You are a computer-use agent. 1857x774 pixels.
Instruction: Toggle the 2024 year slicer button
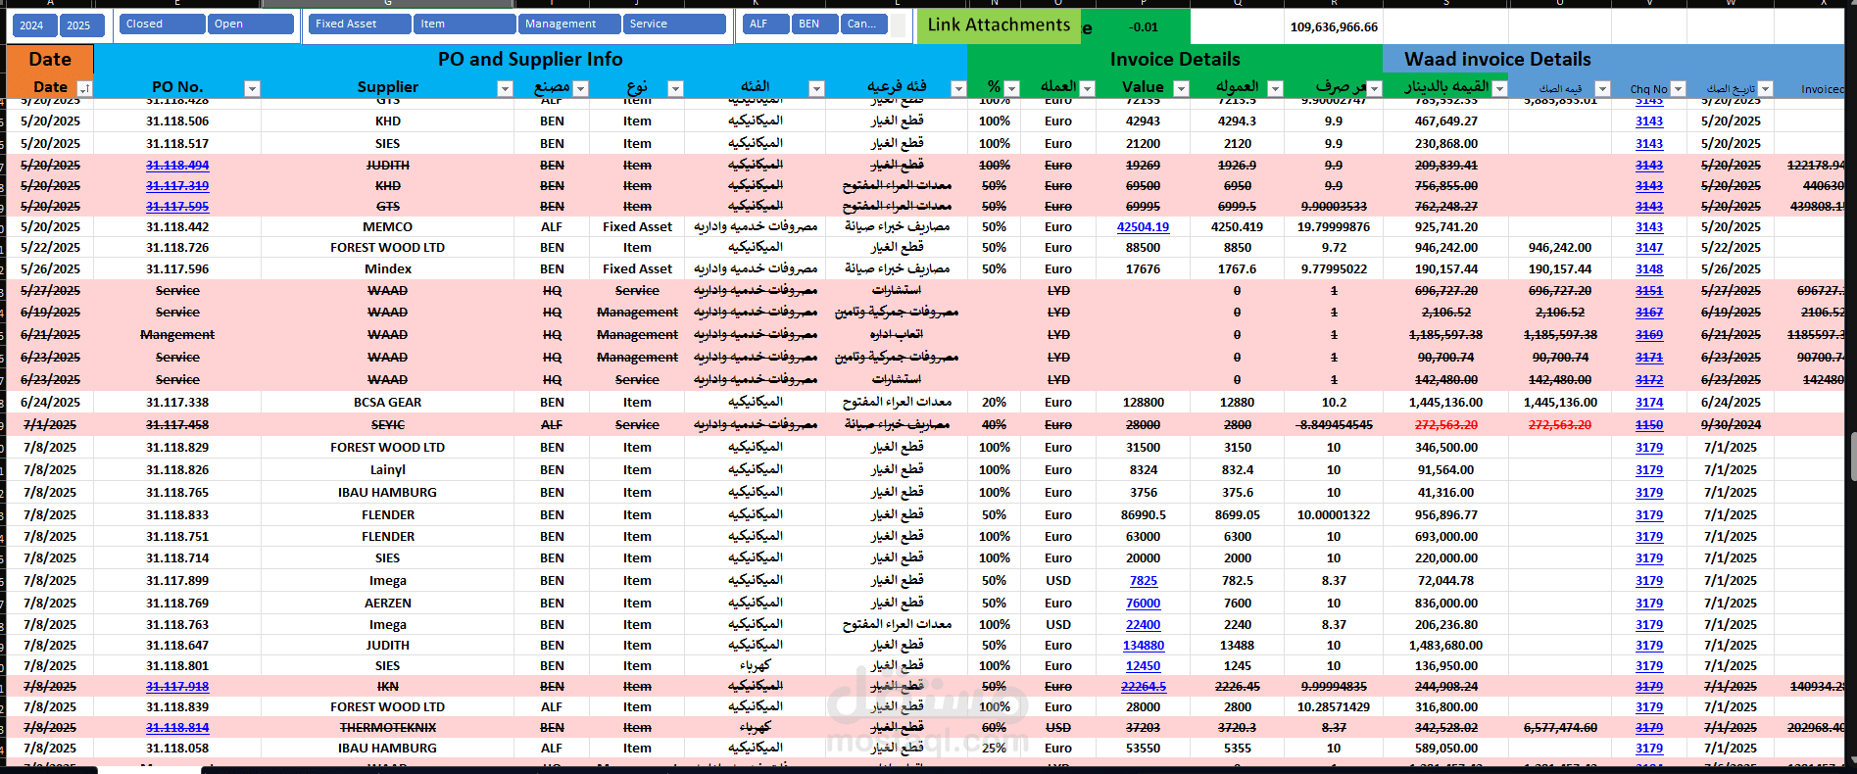click(33, 25)
